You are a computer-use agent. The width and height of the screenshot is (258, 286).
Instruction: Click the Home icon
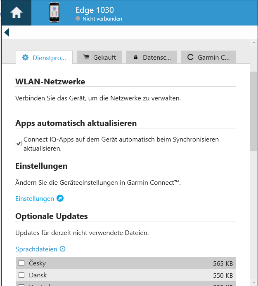coord(16,13)
